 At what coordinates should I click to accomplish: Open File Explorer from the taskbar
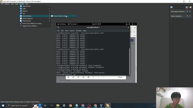point(58,105)
